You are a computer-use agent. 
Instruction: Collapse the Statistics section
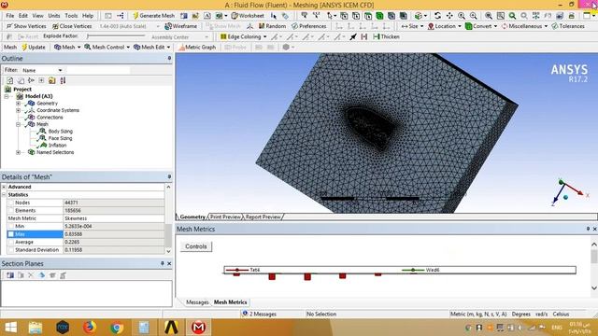tap(4, 195)
